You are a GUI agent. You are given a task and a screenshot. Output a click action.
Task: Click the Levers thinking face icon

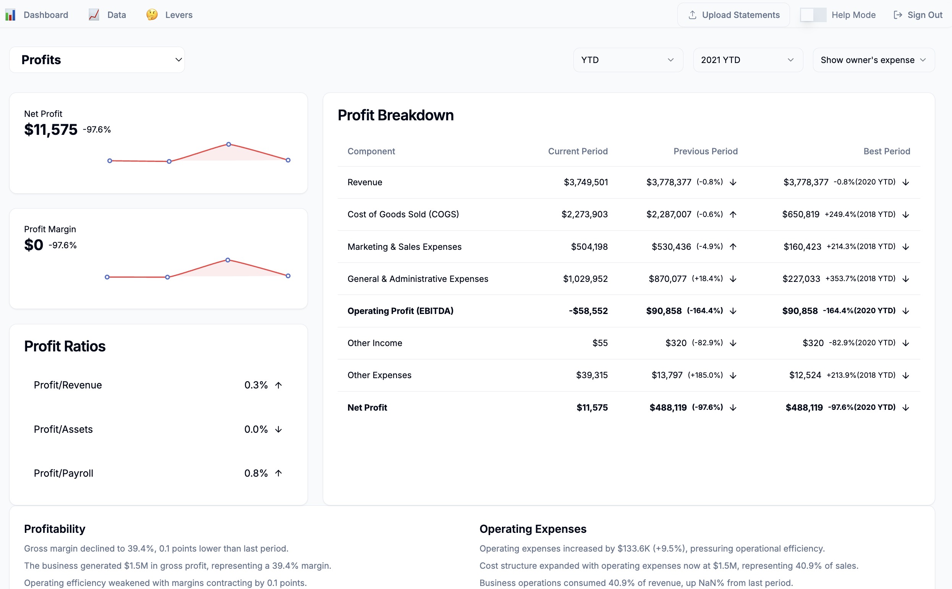tap(152, 15)
